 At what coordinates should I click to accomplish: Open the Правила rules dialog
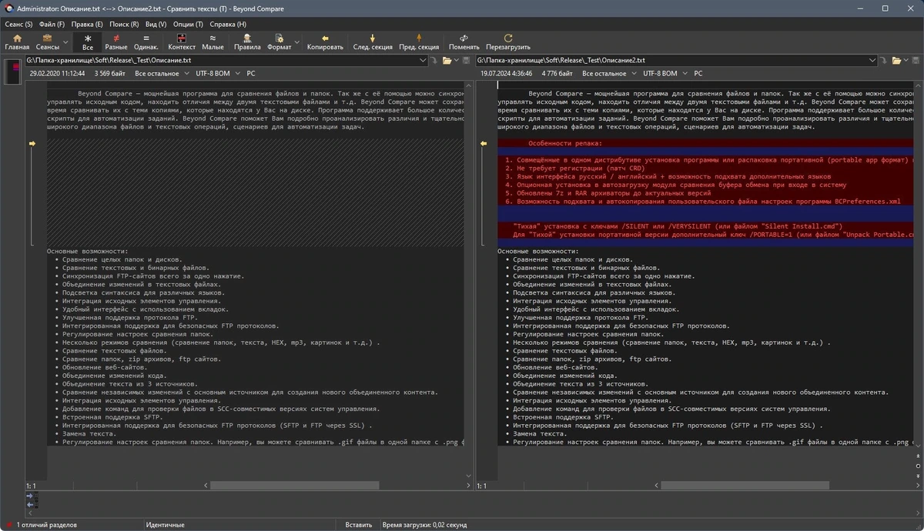(x=247, y=42)
